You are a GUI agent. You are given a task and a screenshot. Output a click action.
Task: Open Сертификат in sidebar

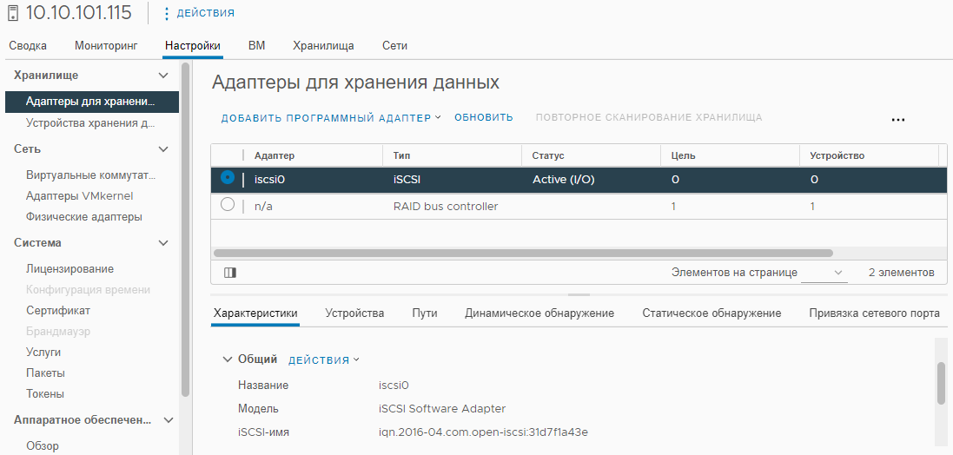pyautogui.click(x=58, y=310)
